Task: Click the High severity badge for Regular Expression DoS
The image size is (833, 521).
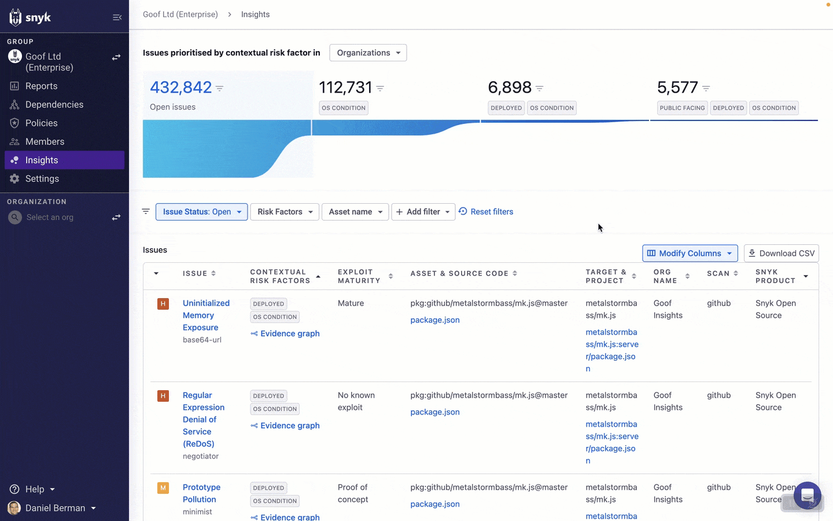Action: tap(163, 395)
